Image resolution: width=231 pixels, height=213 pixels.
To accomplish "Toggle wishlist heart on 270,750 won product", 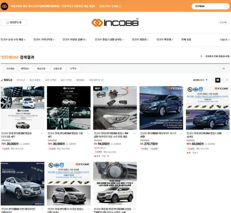I will click(181, 134).
